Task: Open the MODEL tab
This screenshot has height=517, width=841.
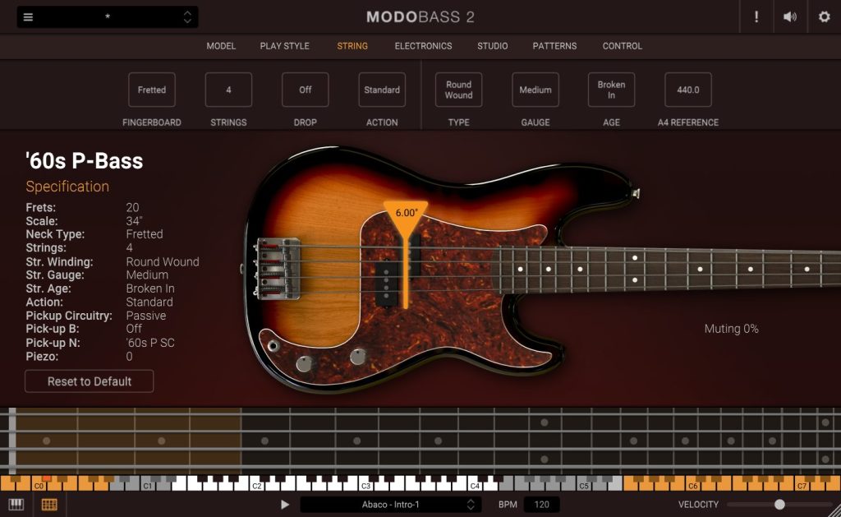Action: [221, 46]
